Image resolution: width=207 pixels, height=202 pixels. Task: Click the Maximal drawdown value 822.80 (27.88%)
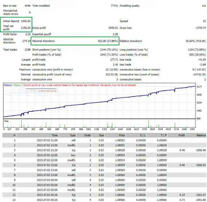point(108,41)
